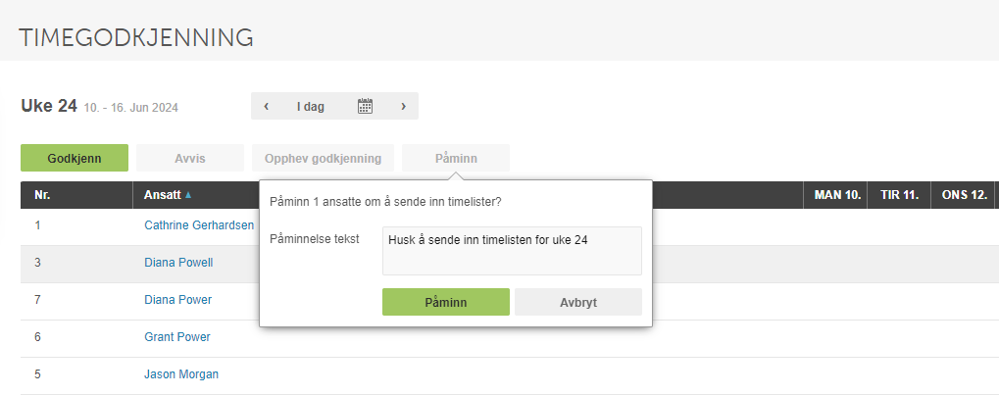The height and width of the screenshot is (396, 999).
Task: Sort by the Nr. column header
Action: click(x=42, y=195)
